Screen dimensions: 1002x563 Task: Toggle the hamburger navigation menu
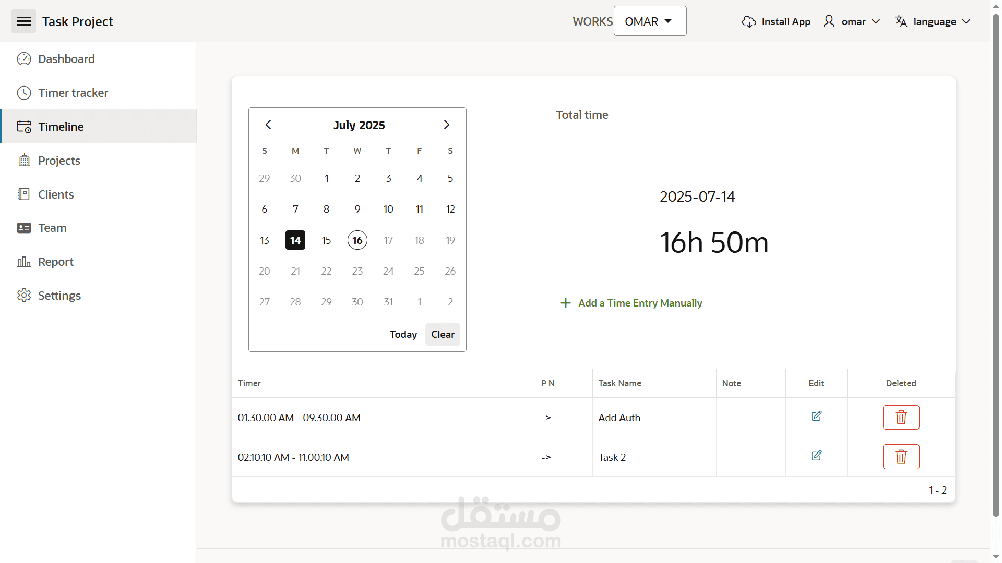coord(23,21)
